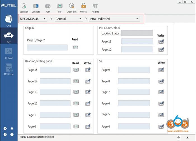Write SK Page 7
The width and height of the screenshot is (196, 141).
tap(161, 92)
